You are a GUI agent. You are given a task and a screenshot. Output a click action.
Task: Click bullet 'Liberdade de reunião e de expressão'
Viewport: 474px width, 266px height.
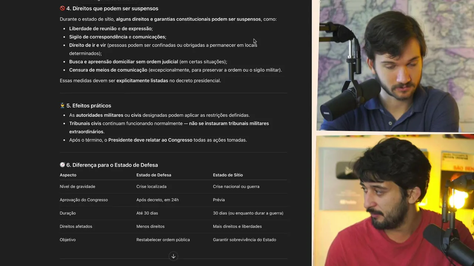tap(111, 28)
